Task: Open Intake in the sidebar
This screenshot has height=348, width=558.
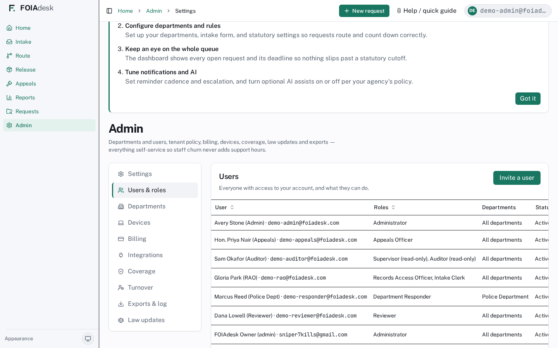Action: [x=49, y=42]
